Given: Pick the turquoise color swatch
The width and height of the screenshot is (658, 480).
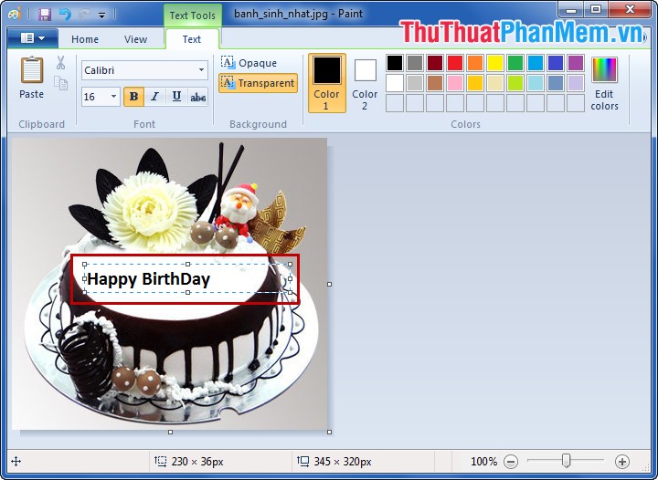Looking at the screenshot, I should point(536,63).
